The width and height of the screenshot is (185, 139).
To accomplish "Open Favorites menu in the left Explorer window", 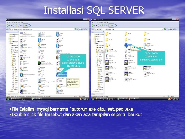I will tap(16, 22).
